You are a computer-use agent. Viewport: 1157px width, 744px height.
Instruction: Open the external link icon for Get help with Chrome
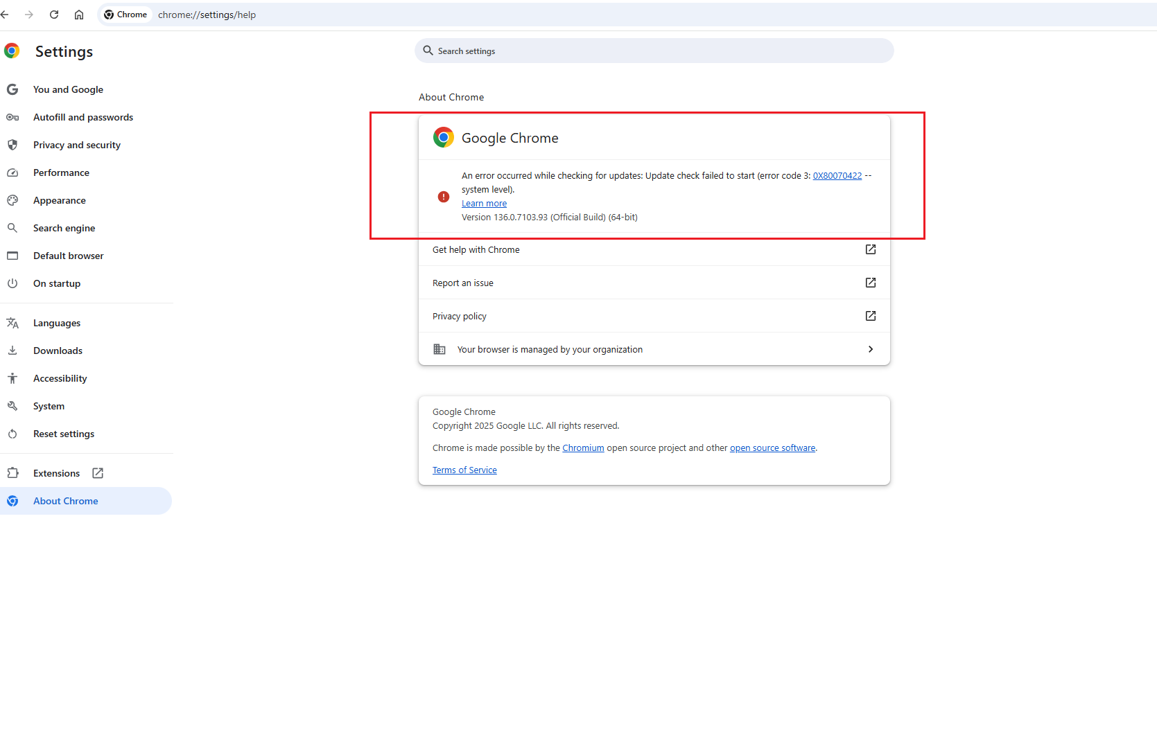click(871, 249)
